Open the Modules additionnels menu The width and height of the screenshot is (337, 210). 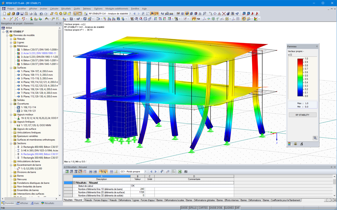117,9
